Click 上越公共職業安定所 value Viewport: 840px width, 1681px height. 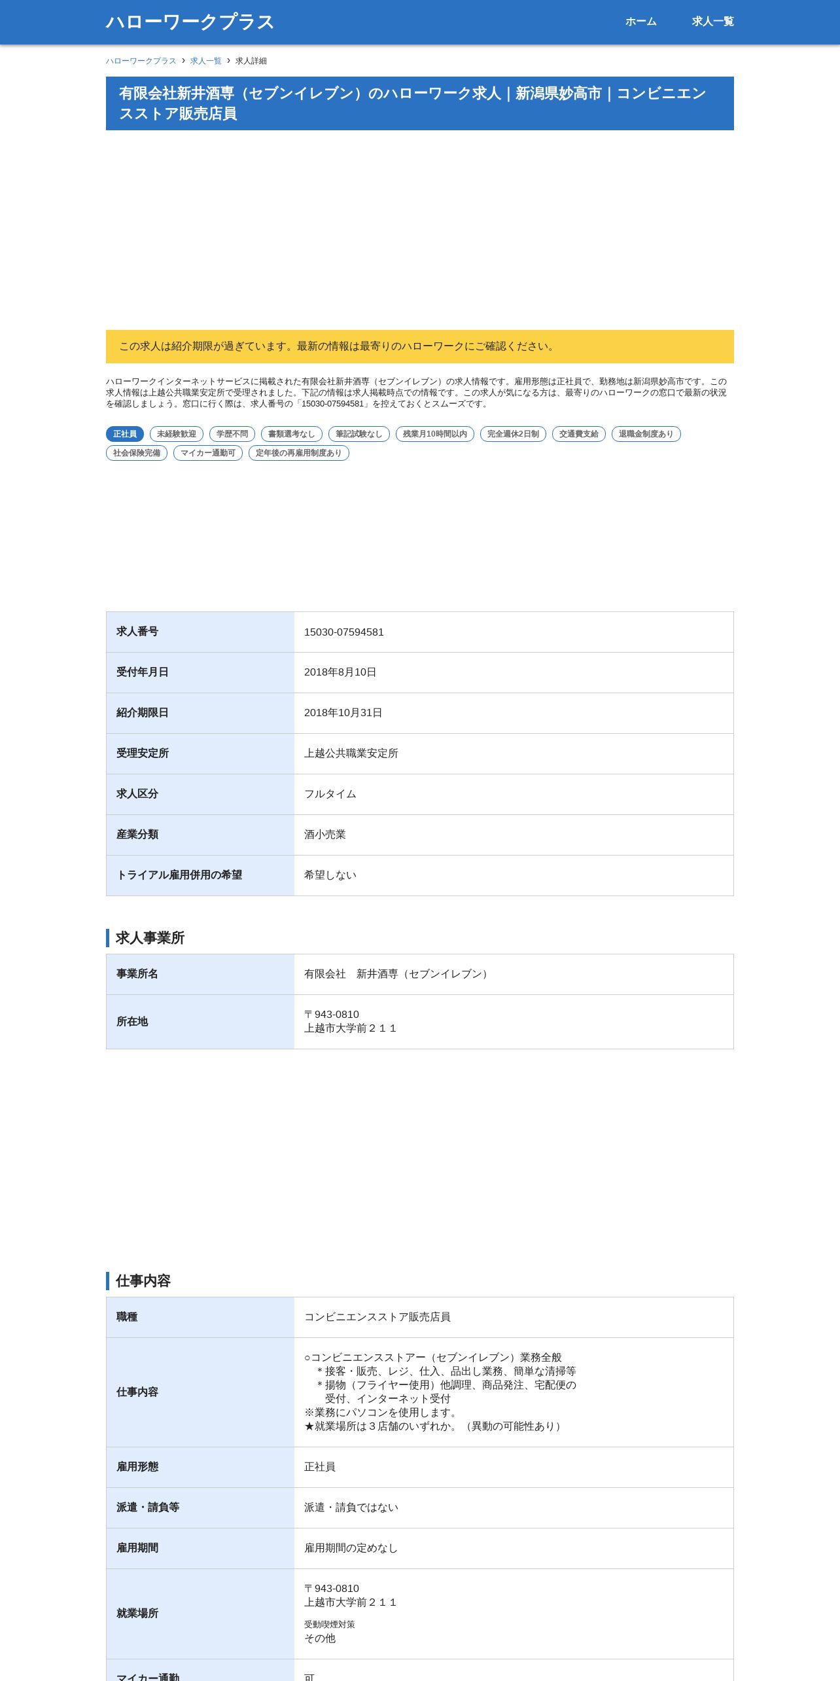click(351, 754)
